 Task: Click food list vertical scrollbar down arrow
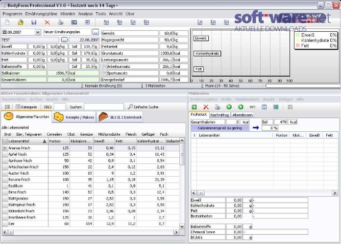(182, 226)
